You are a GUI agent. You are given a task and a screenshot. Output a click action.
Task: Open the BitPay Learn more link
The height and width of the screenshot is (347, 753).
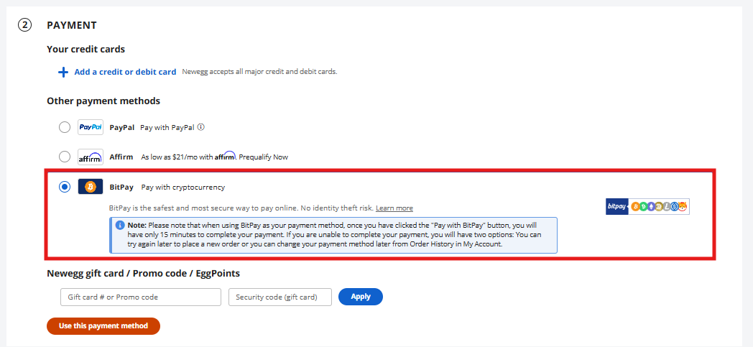pos(394,208)
